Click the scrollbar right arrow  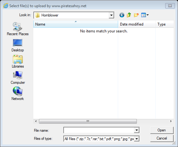pos(171,121)
